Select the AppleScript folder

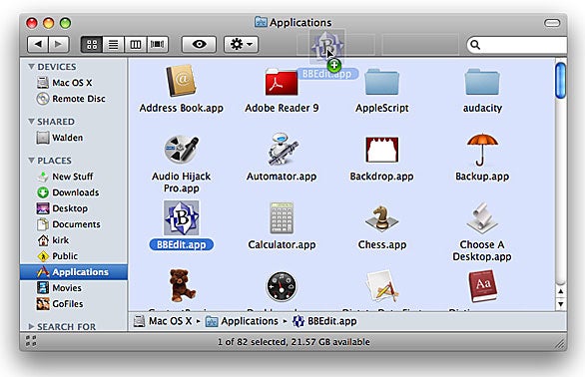pos(381,82)
